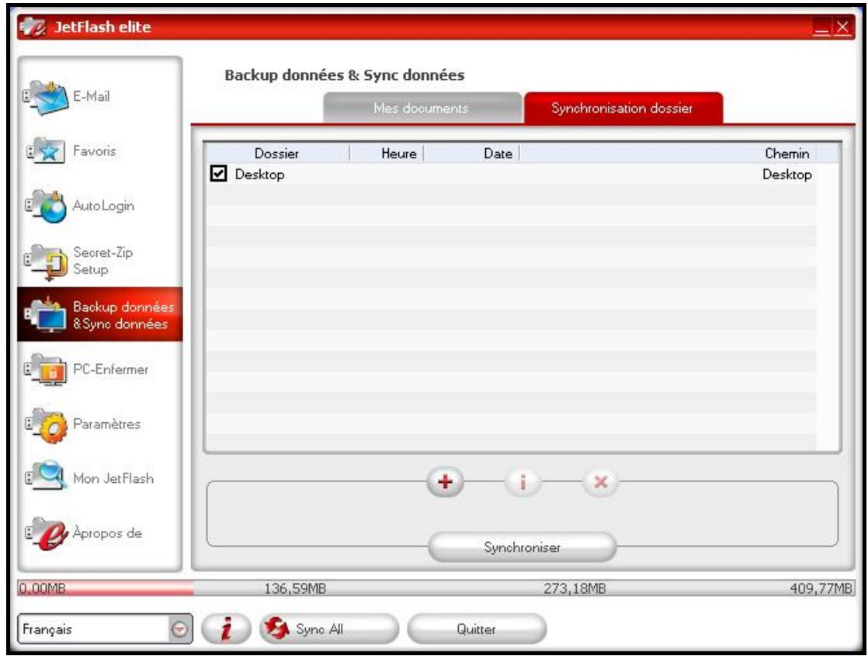Click the JetFlash elite logo in title bar
868x656 pixels.
click(32, 26)
